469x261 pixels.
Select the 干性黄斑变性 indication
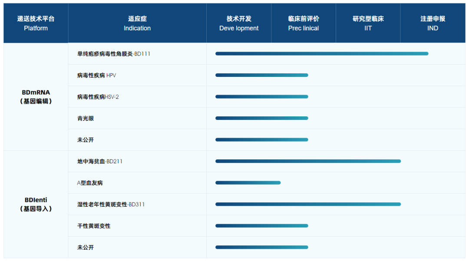coord(94,226)
